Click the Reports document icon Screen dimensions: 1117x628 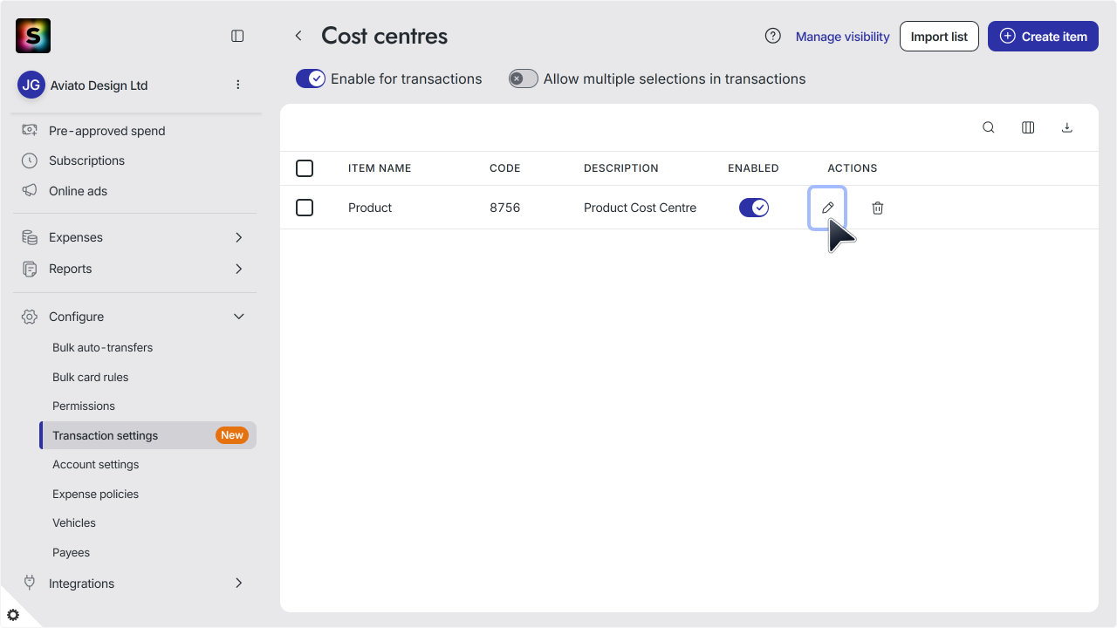[x=30, y=269]
